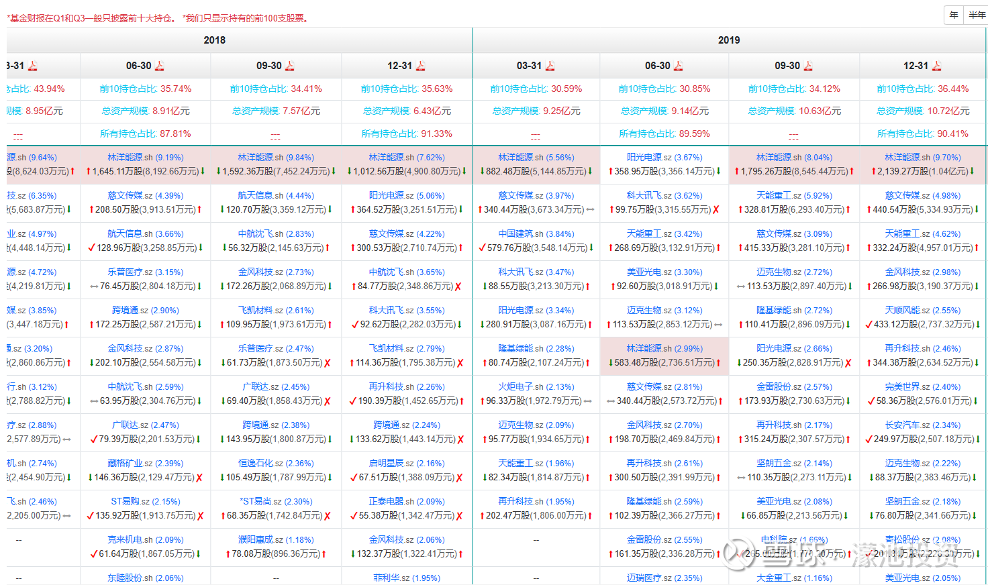Viewport: 988px width, 585px height.
Task: Open the 天能重工.sz (5.92%) stock link
Action: [x=794, y=196]
